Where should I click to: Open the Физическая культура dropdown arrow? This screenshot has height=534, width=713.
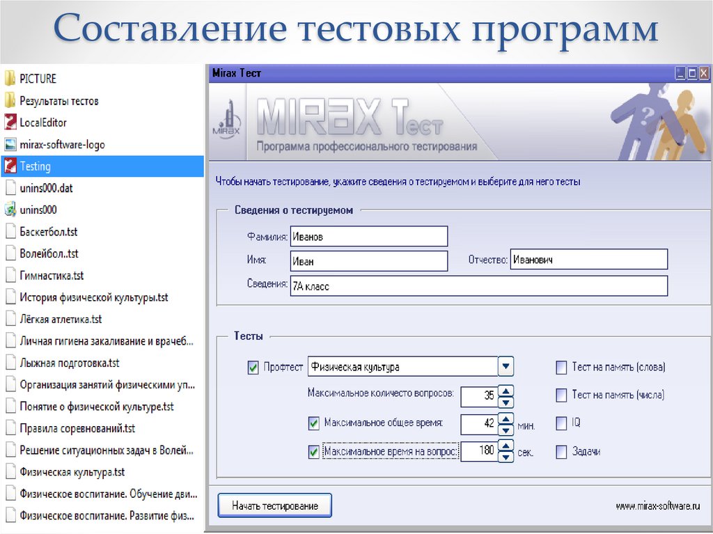[506, 366]
